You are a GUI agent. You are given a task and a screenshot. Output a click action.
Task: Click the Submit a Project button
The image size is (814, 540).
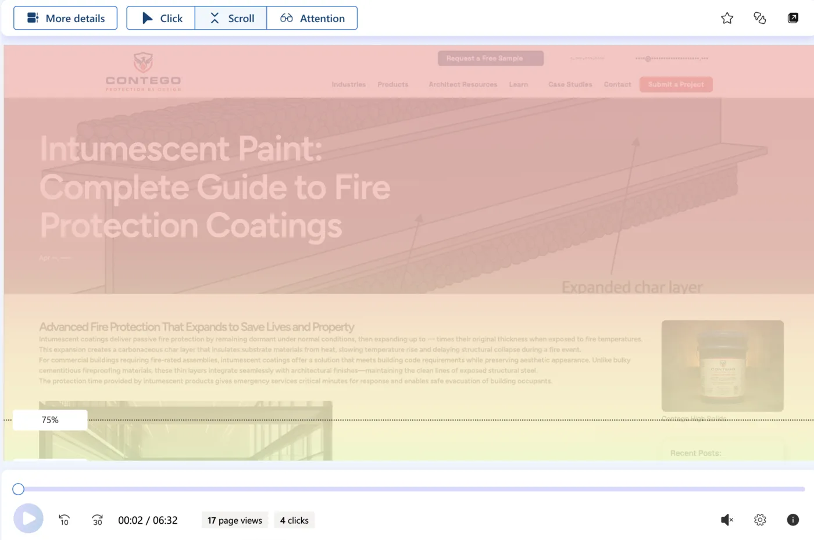tap(676, 84)
